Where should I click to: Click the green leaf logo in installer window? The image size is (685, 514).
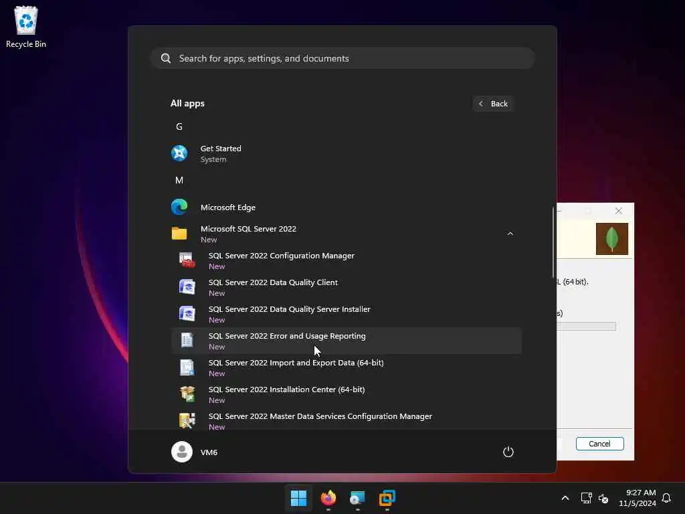tap(612, 239)
